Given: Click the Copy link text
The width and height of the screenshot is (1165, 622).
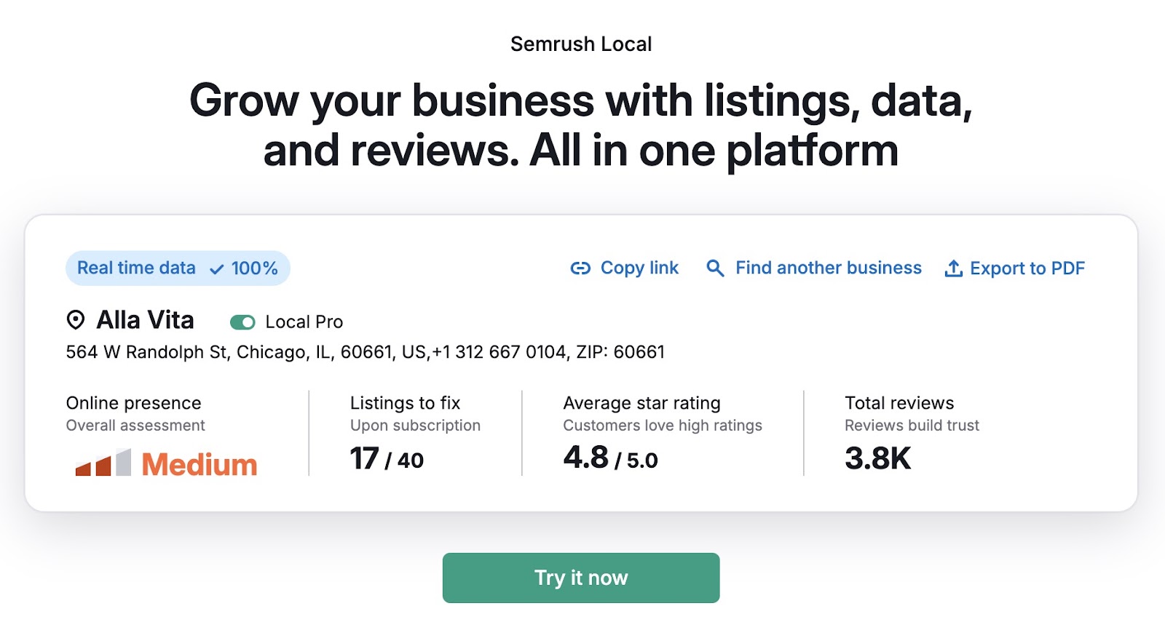Looking at the screenshot, I should pos(639,268).
